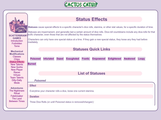Go to the Classes page
This screenshot has width=161, height=120.
click(17, 57)
